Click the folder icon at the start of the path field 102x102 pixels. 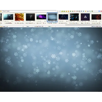coord(1,11)
